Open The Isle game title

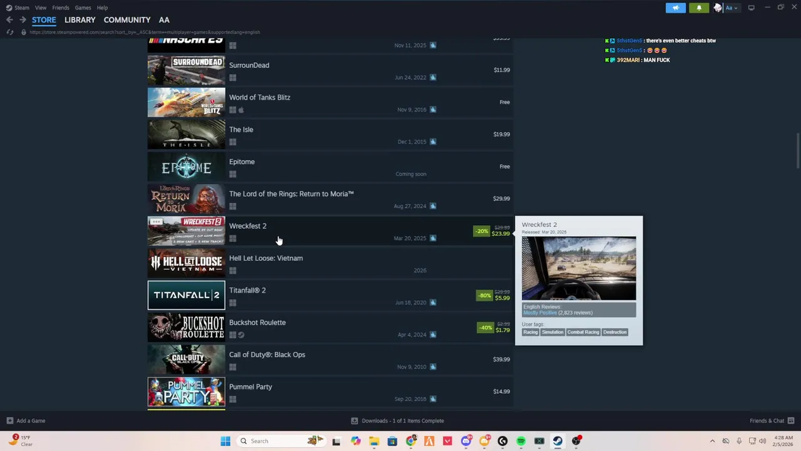(x=241, y=130)
